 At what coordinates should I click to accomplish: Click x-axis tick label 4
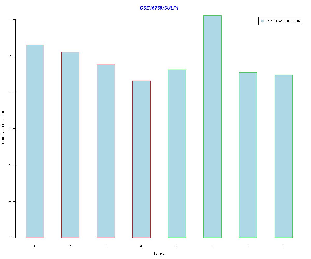coord(141,246)
